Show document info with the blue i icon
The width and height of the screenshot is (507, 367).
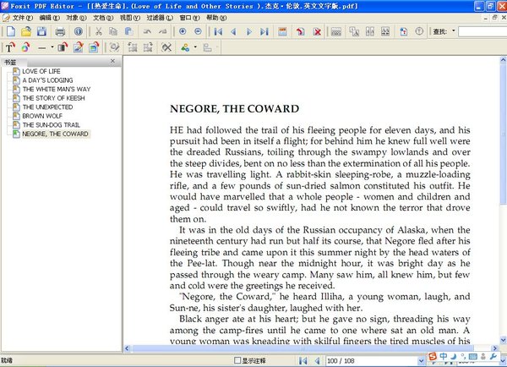click(79, 31)
